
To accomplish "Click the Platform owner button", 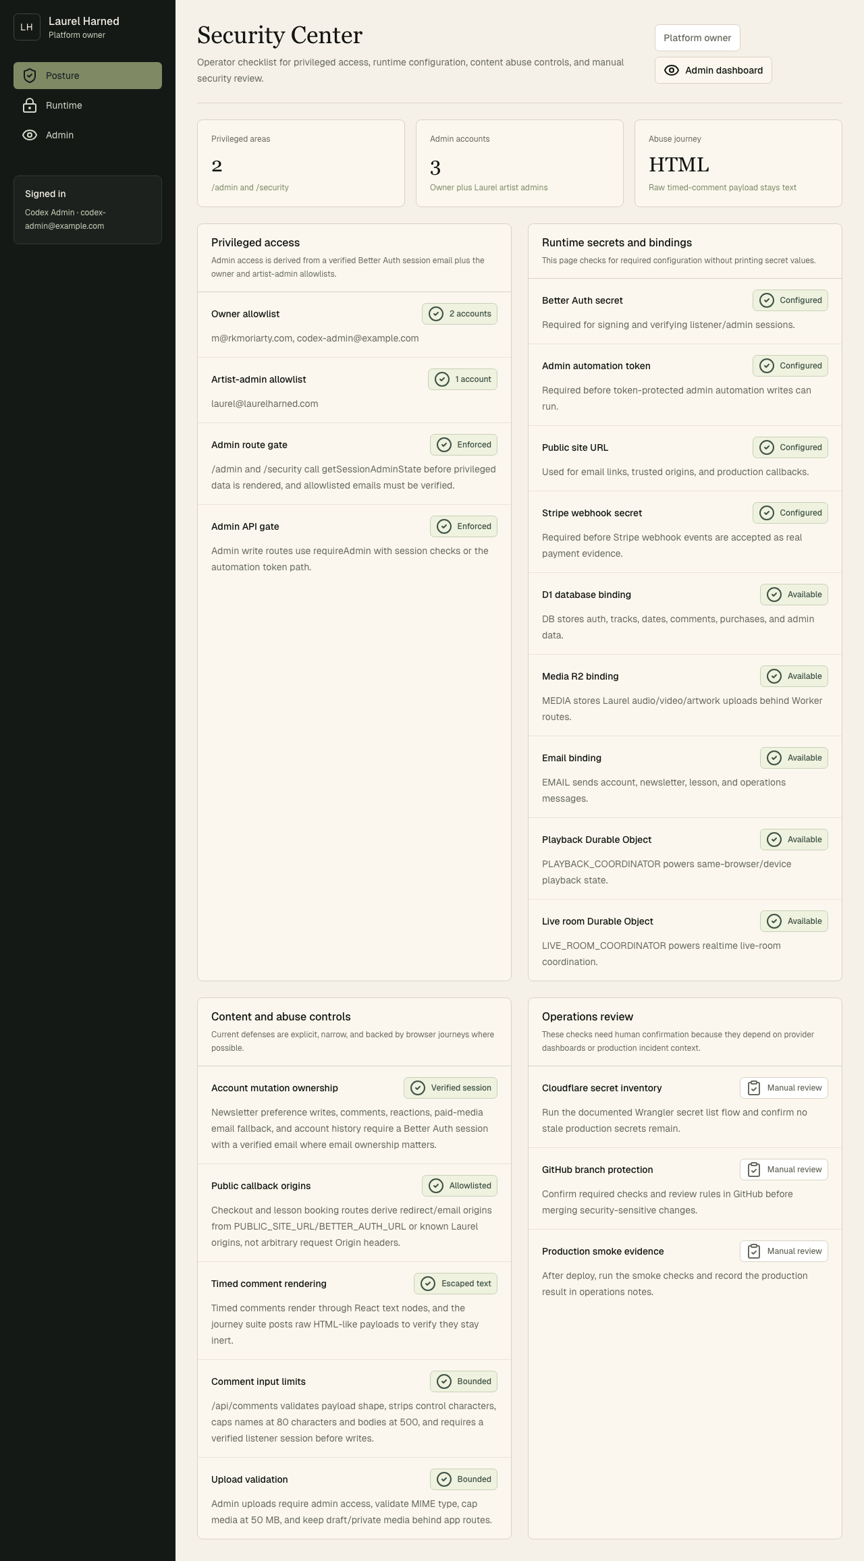I will point(697,38).
